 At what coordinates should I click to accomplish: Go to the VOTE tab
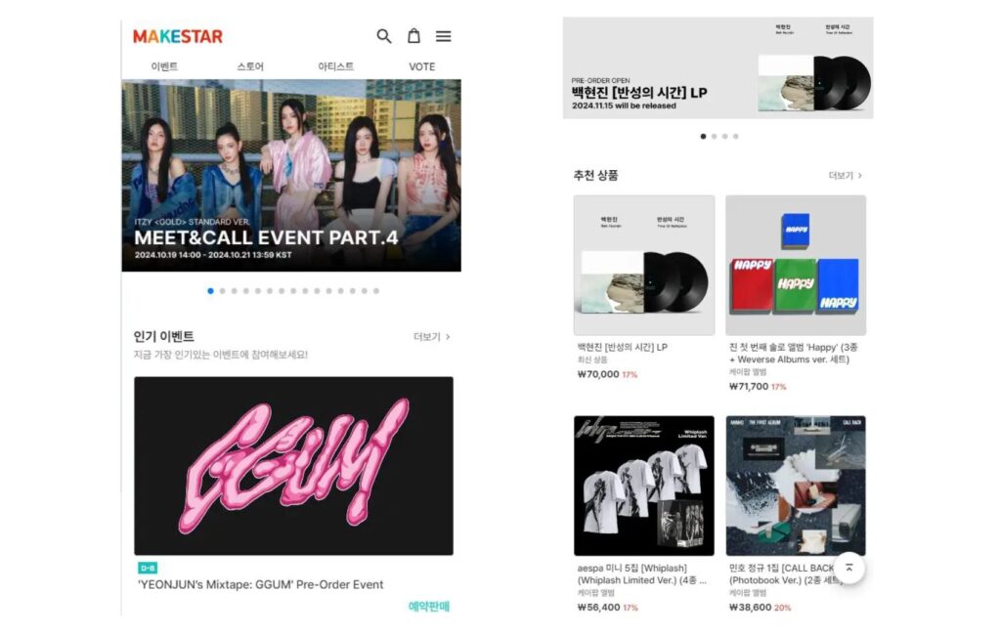[421, 66]
